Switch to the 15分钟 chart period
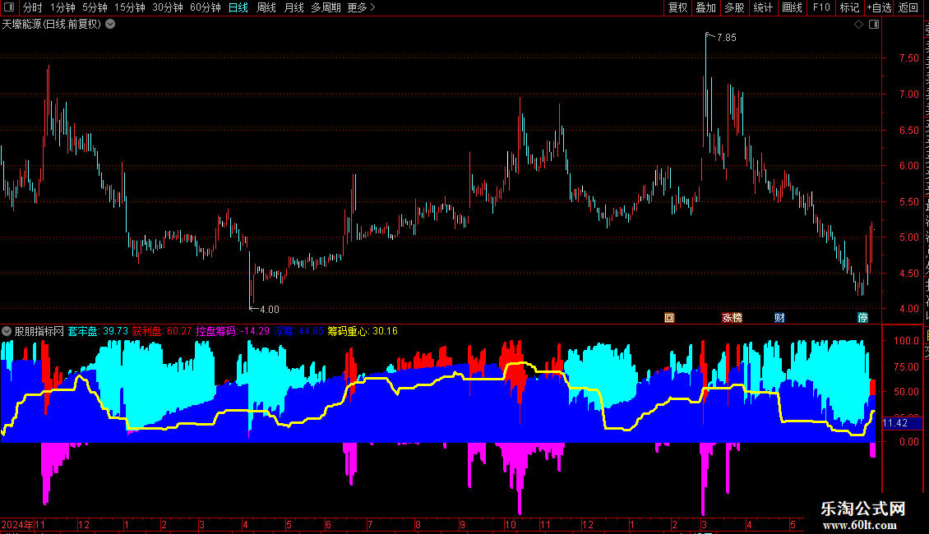The image size is (929, 534). (x=130, y=7)
